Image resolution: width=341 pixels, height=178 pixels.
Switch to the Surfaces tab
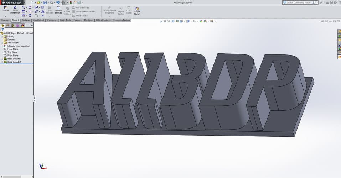26,20
